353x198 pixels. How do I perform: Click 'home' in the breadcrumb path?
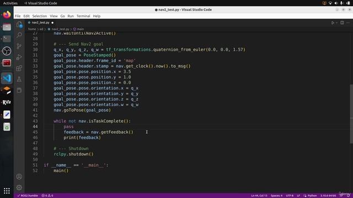32,29
